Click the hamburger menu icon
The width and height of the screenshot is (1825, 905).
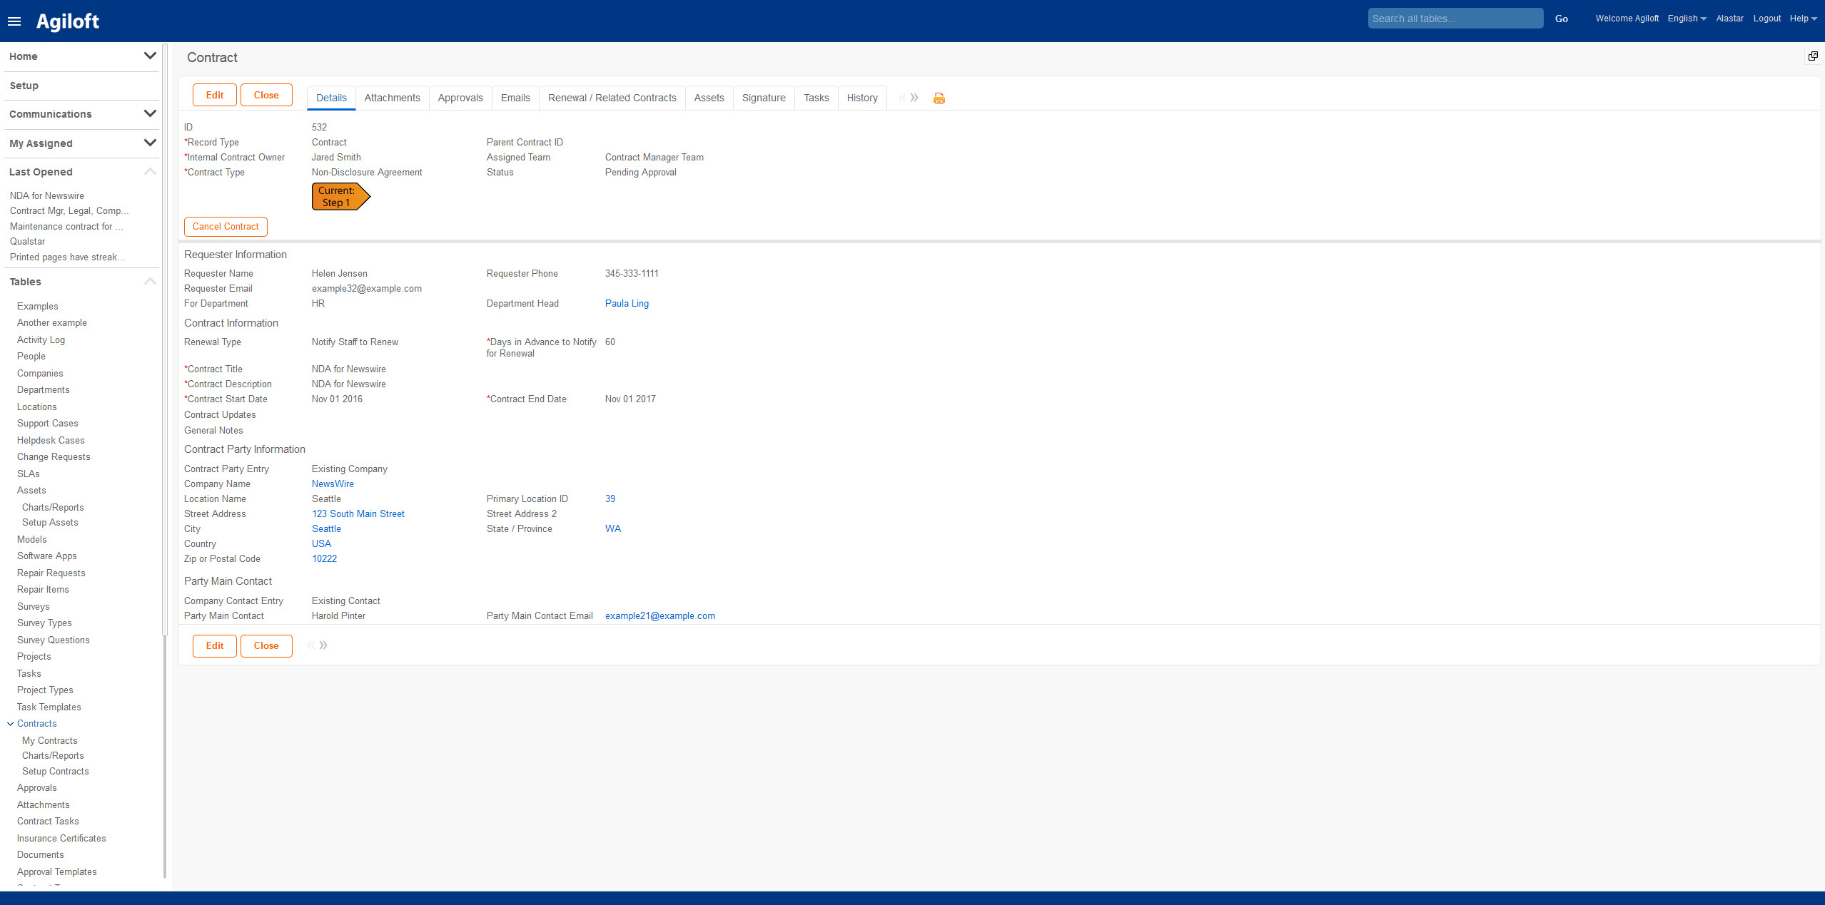tap(14, 21)
